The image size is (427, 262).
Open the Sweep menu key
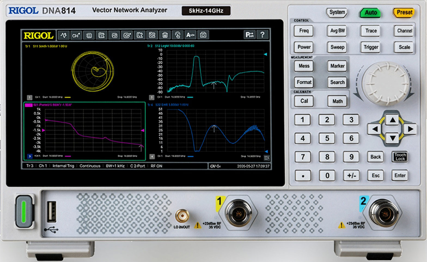pos(338,47)
